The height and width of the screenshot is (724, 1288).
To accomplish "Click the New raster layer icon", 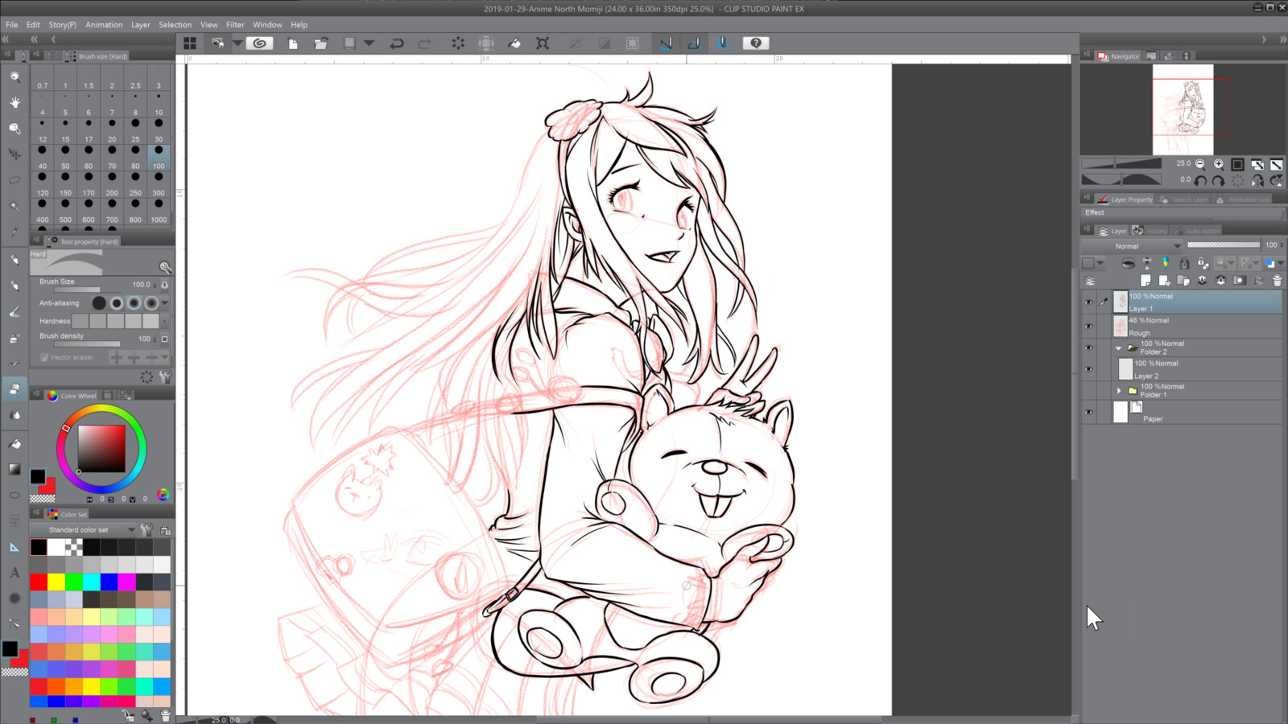I will (1146, 280).
